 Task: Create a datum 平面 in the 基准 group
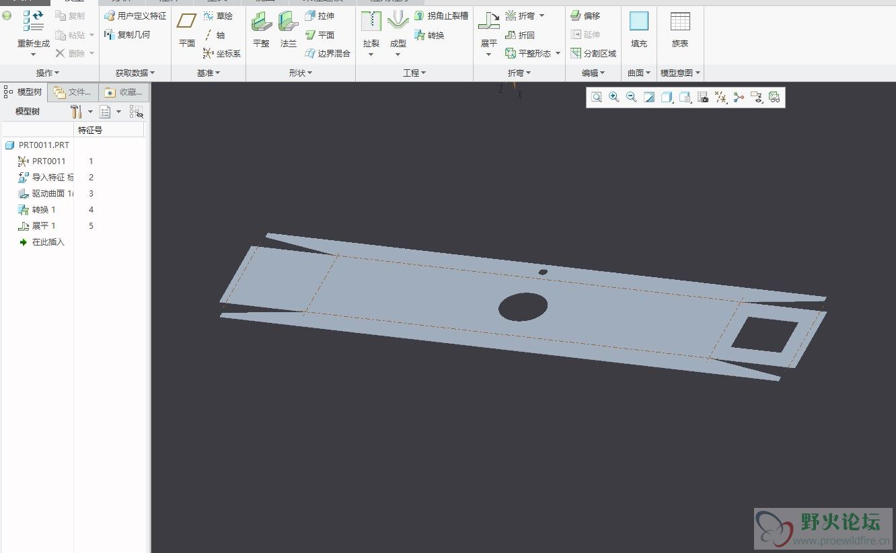(186, 29)
